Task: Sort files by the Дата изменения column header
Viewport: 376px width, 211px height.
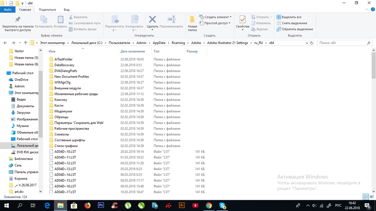Action: (136, 51)
